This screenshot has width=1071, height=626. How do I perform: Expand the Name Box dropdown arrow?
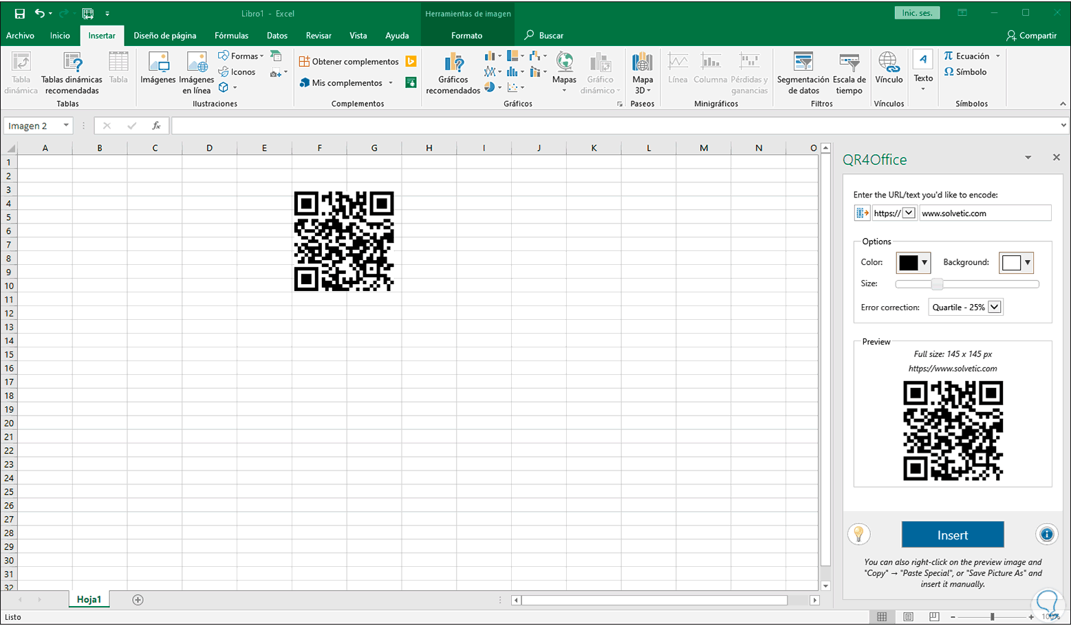coord(66,125)
